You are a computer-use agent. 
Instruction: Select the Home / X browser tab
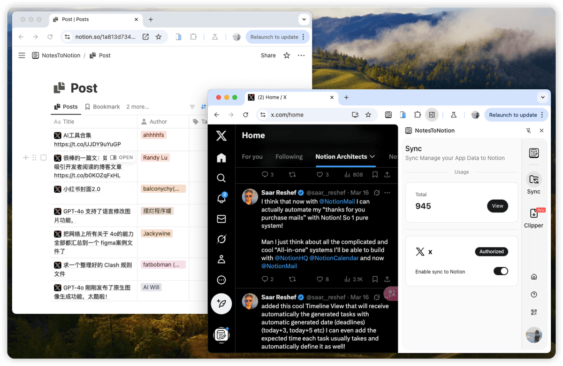(x=291, y=97)
